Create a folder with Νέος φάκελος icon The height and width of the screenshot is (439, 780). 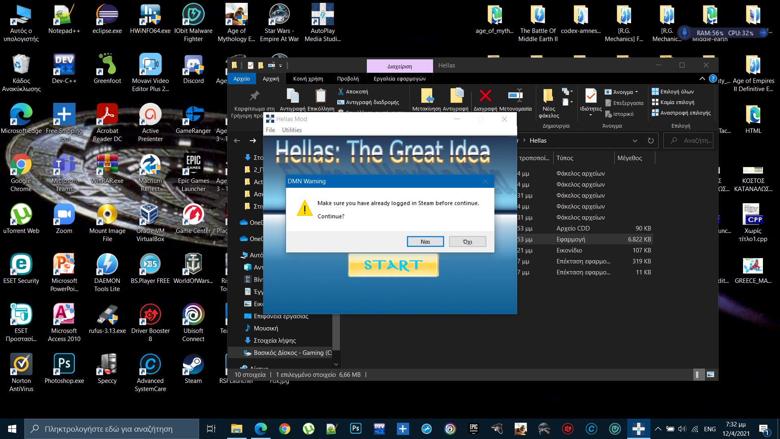(548, 96)
